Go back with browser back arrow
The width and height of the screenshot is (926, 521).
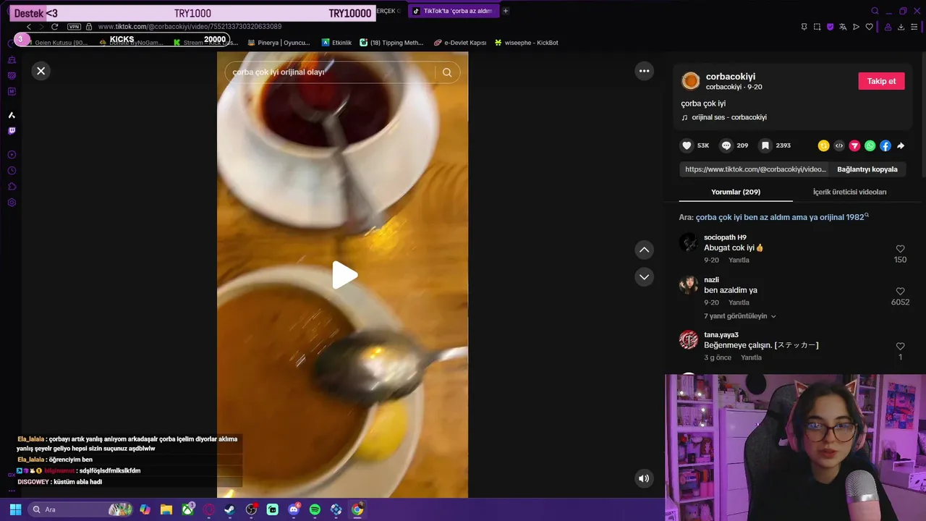click(29, 27)
